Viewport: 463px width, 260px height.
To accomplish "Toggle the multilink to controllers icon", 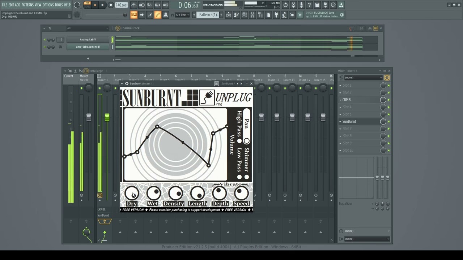I will (158, 15).
